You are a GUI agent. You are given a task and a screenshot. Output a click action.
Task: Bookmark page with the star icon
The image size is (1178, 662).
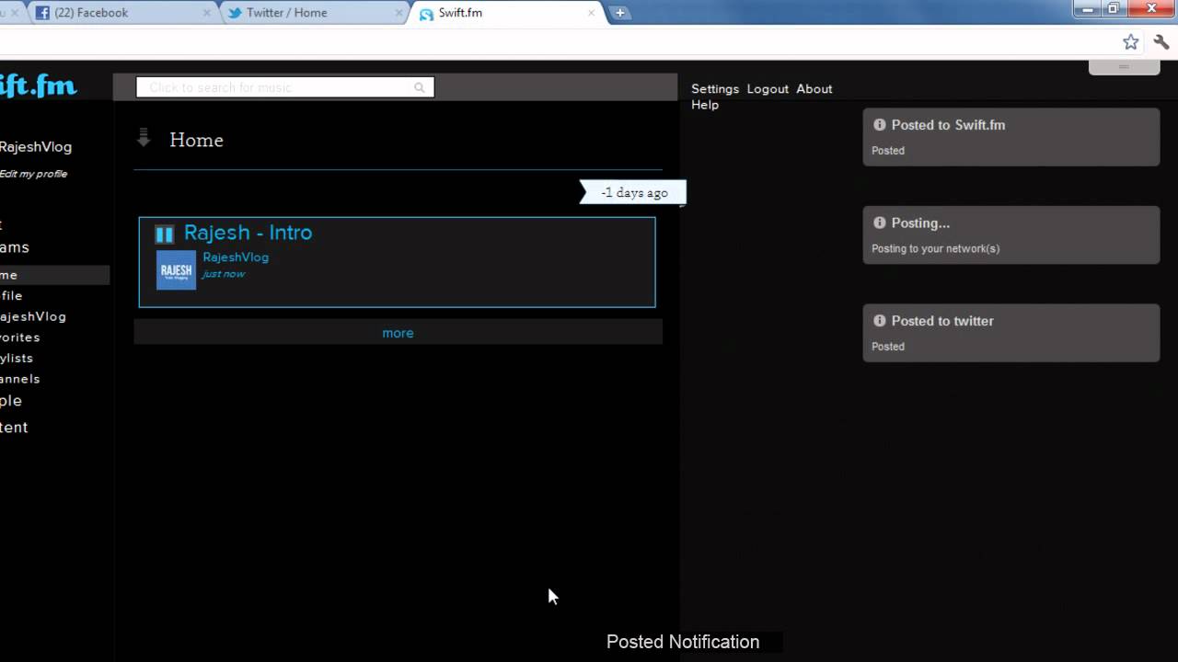[1131, 42]
